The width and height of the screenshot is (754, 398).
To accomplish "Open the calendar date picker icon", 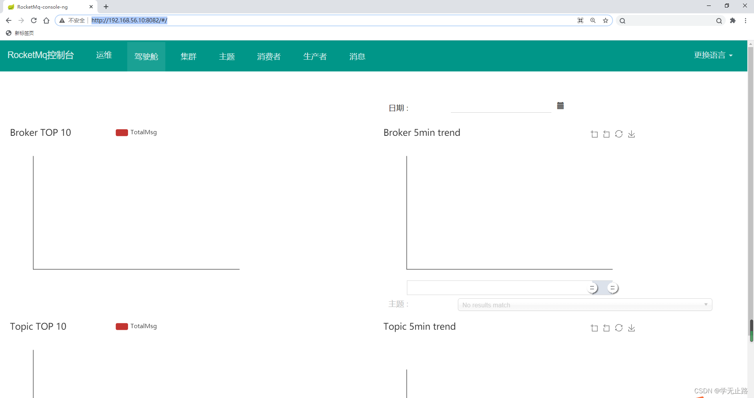I will (560, 106).
